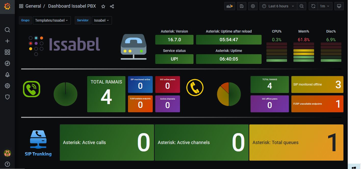Click the Issabel logo image

(64, 46)
